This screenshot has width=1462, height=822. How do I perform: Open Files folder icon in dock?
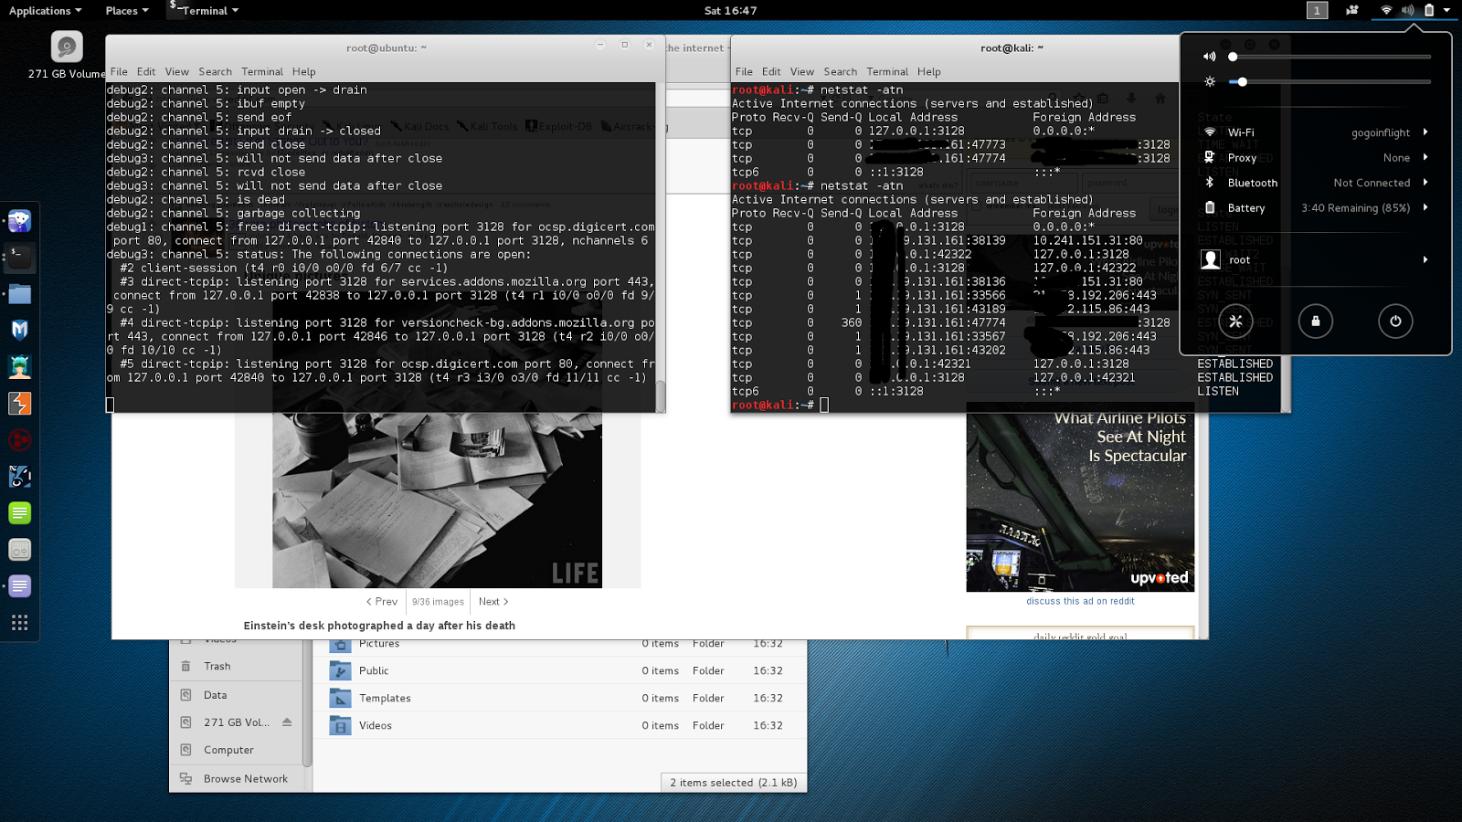pos(20,294)
